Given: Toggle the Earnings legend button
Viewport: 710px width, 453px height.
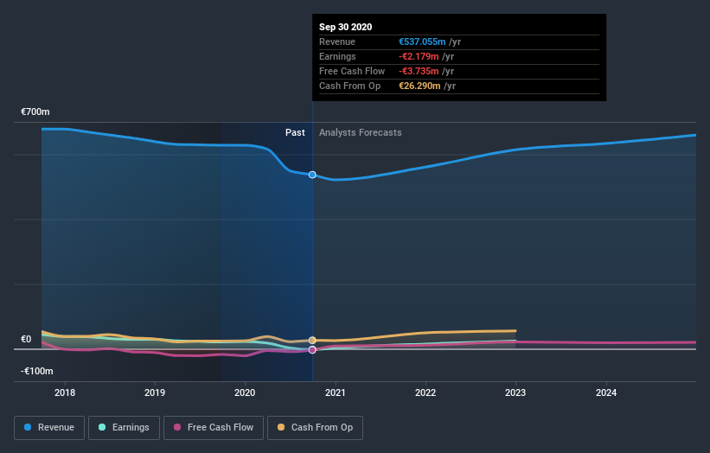Looking at the screenshot, I should click(124, 428).
